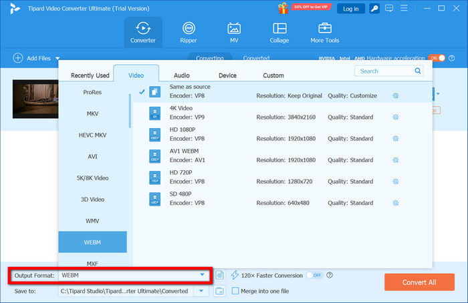
Task: Select WEBM format in list
Action: pyautogui.click(x=92, y=242)
